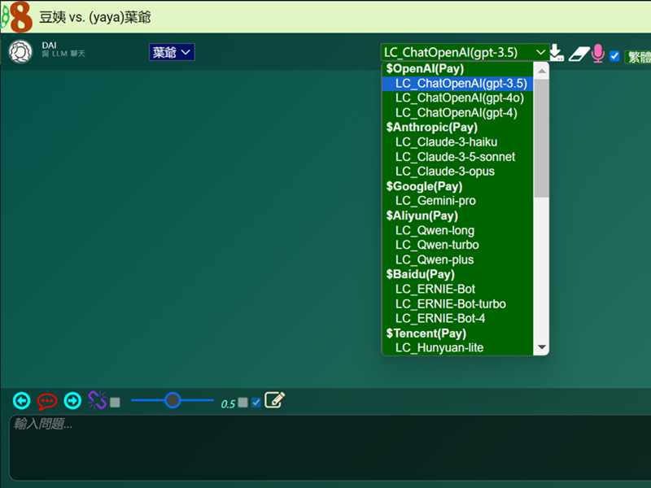The width and height of the screenshot is (651, 488).
Task: Click the edit pencil icon above input
Action: [x=274, y=400]
